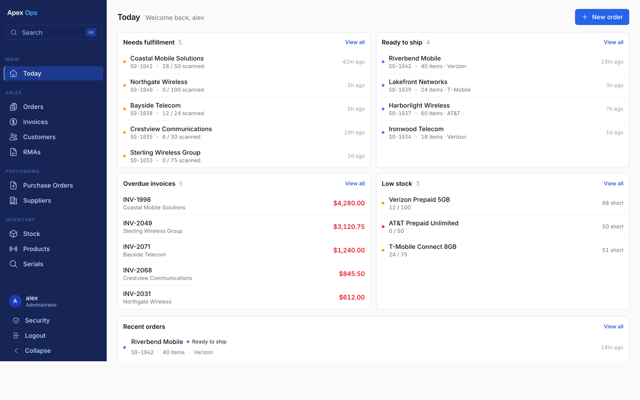Click the Stock box icon
The height and width of the screenshot is (400, 640).
(14, 234)
